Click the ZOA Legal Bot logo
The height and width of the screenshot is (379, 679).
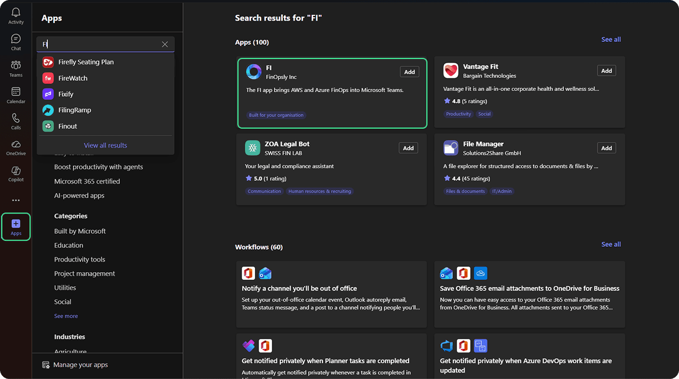coord(253,148)
